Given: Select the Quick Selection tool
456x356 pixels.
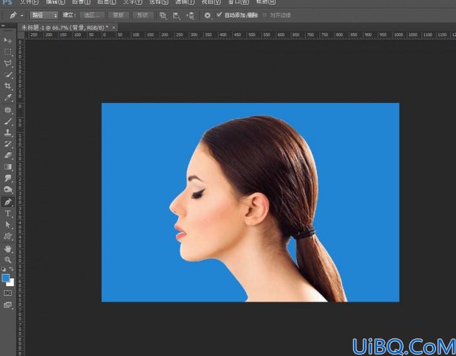Looking at the screenshot, I should pyautogui.click(x=8, y=74).
